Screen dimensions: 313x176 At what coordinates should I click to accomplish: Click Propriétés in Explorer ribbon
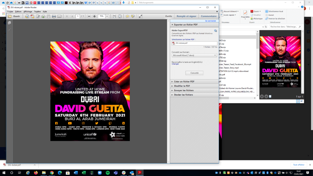pos(245,14)
